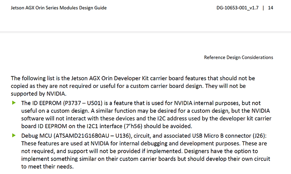Click the horizontal divider line below header

145,32
